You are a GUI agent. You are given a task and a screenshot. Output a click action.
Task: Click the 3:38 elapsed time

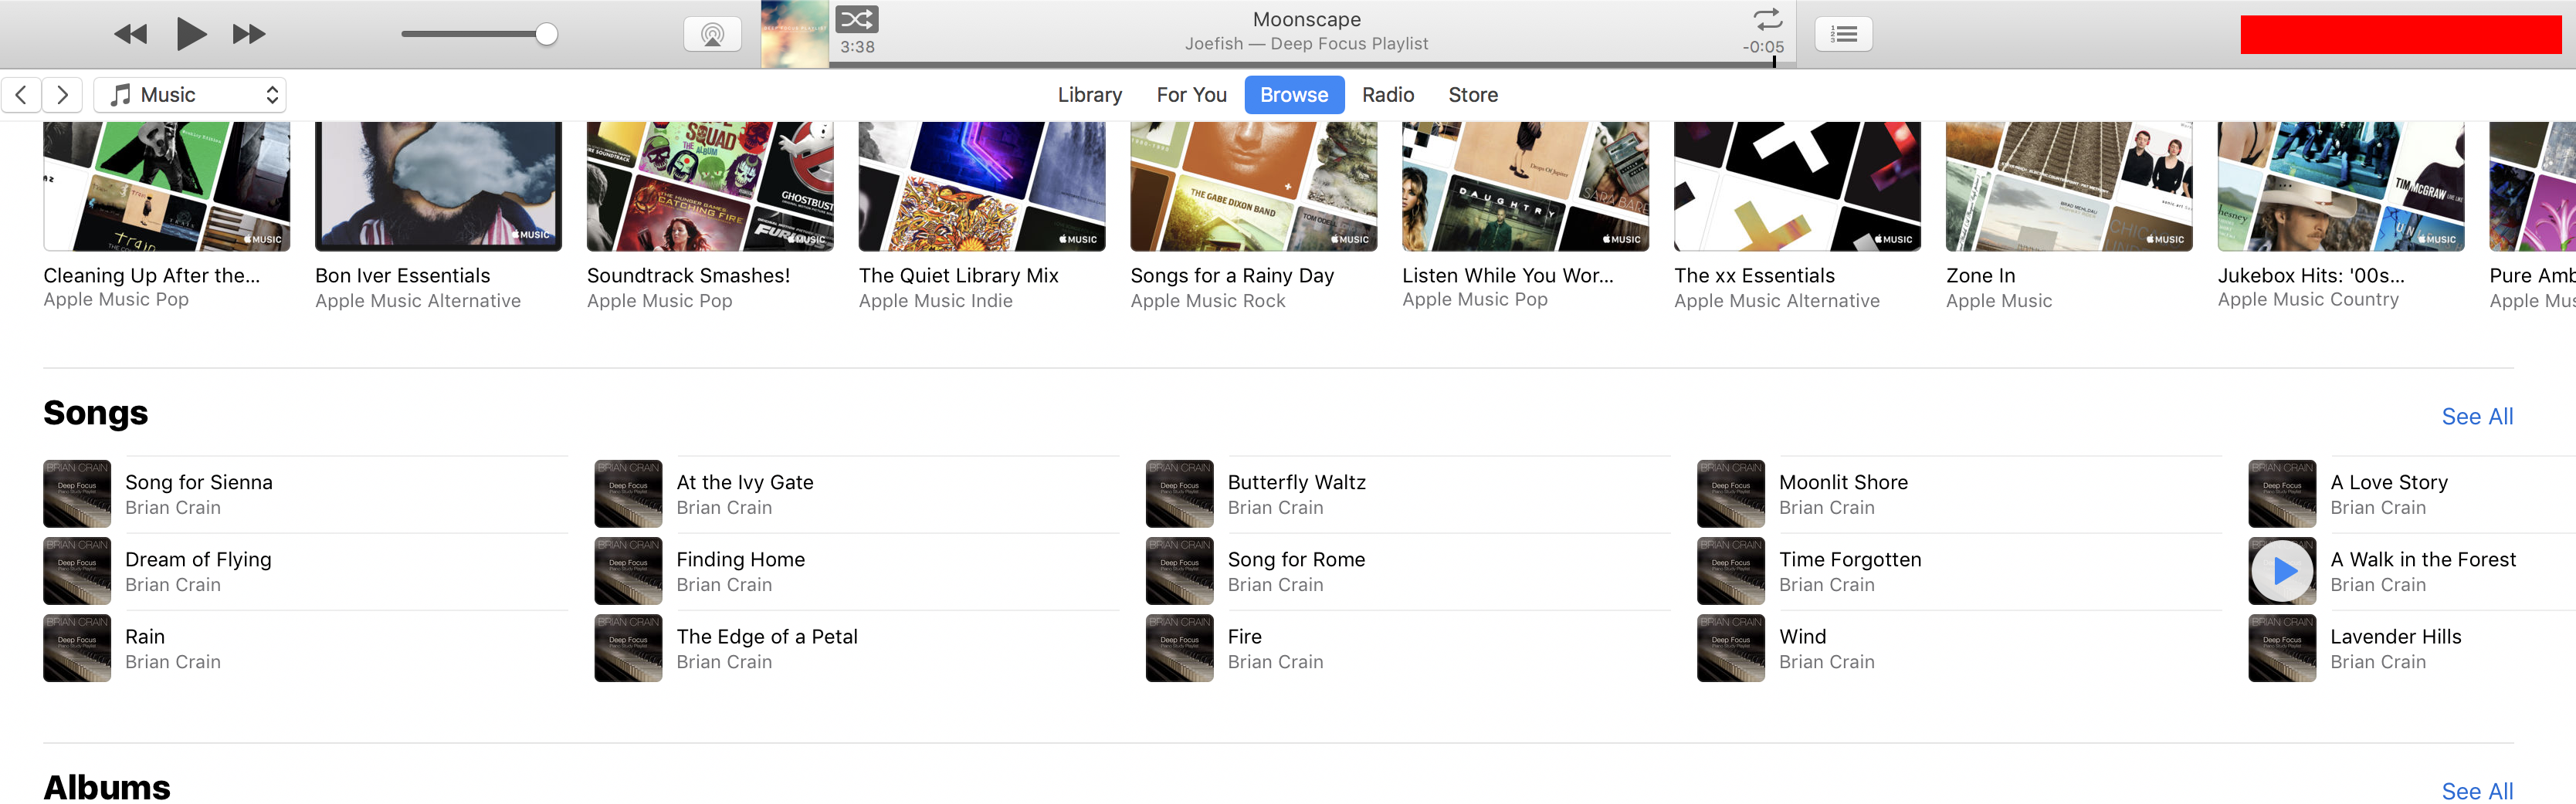point(857,47)
